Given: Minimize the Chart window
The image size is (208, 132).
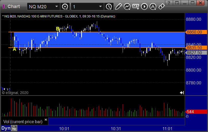Looking at the screenshot, I should point(185,3).
